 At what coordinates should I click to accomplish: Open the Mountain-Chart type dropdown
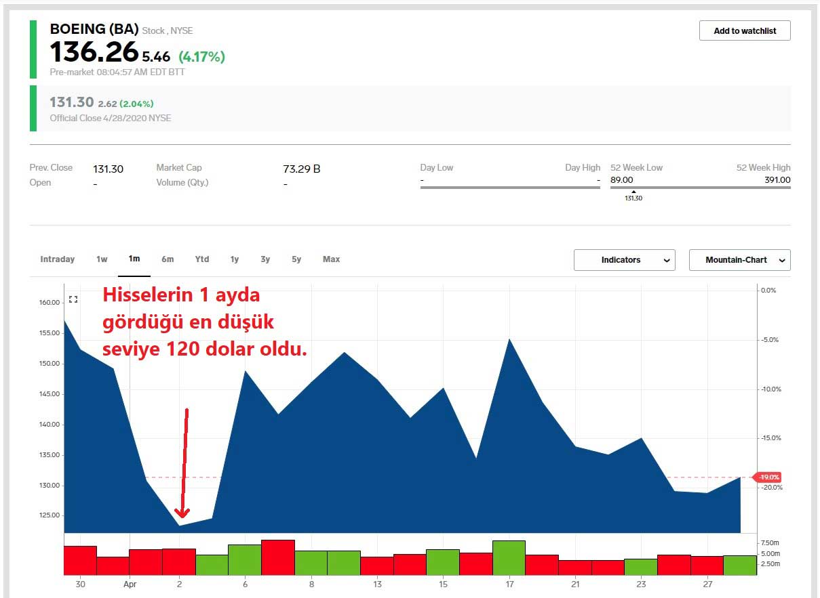tap(740, 260)
